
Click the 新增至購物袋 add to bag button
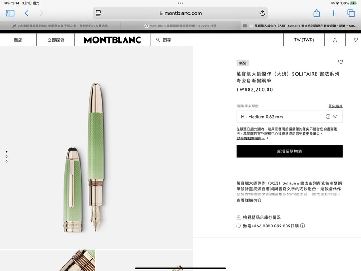click(289, 151)
